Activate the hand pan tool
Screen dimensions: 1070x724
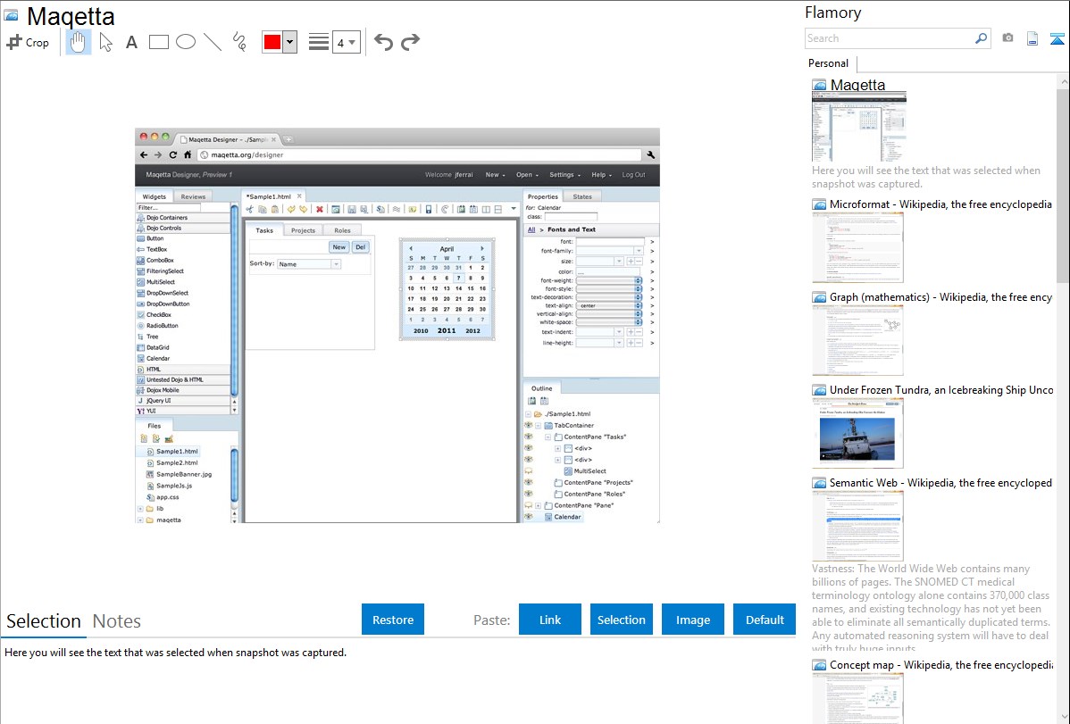(79, 42)
